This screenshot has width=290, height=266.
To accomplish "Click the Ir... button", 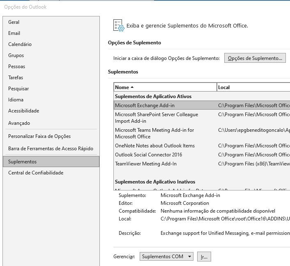I will [x=204, y=257].
